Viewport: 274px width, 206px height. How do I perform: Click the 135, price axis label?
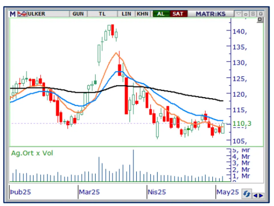(240, 47)
